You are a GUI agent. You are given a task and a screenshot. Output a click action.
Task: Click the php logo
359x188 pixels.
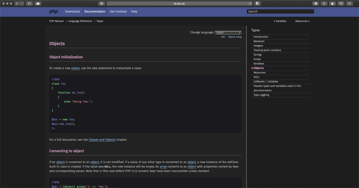54,12
